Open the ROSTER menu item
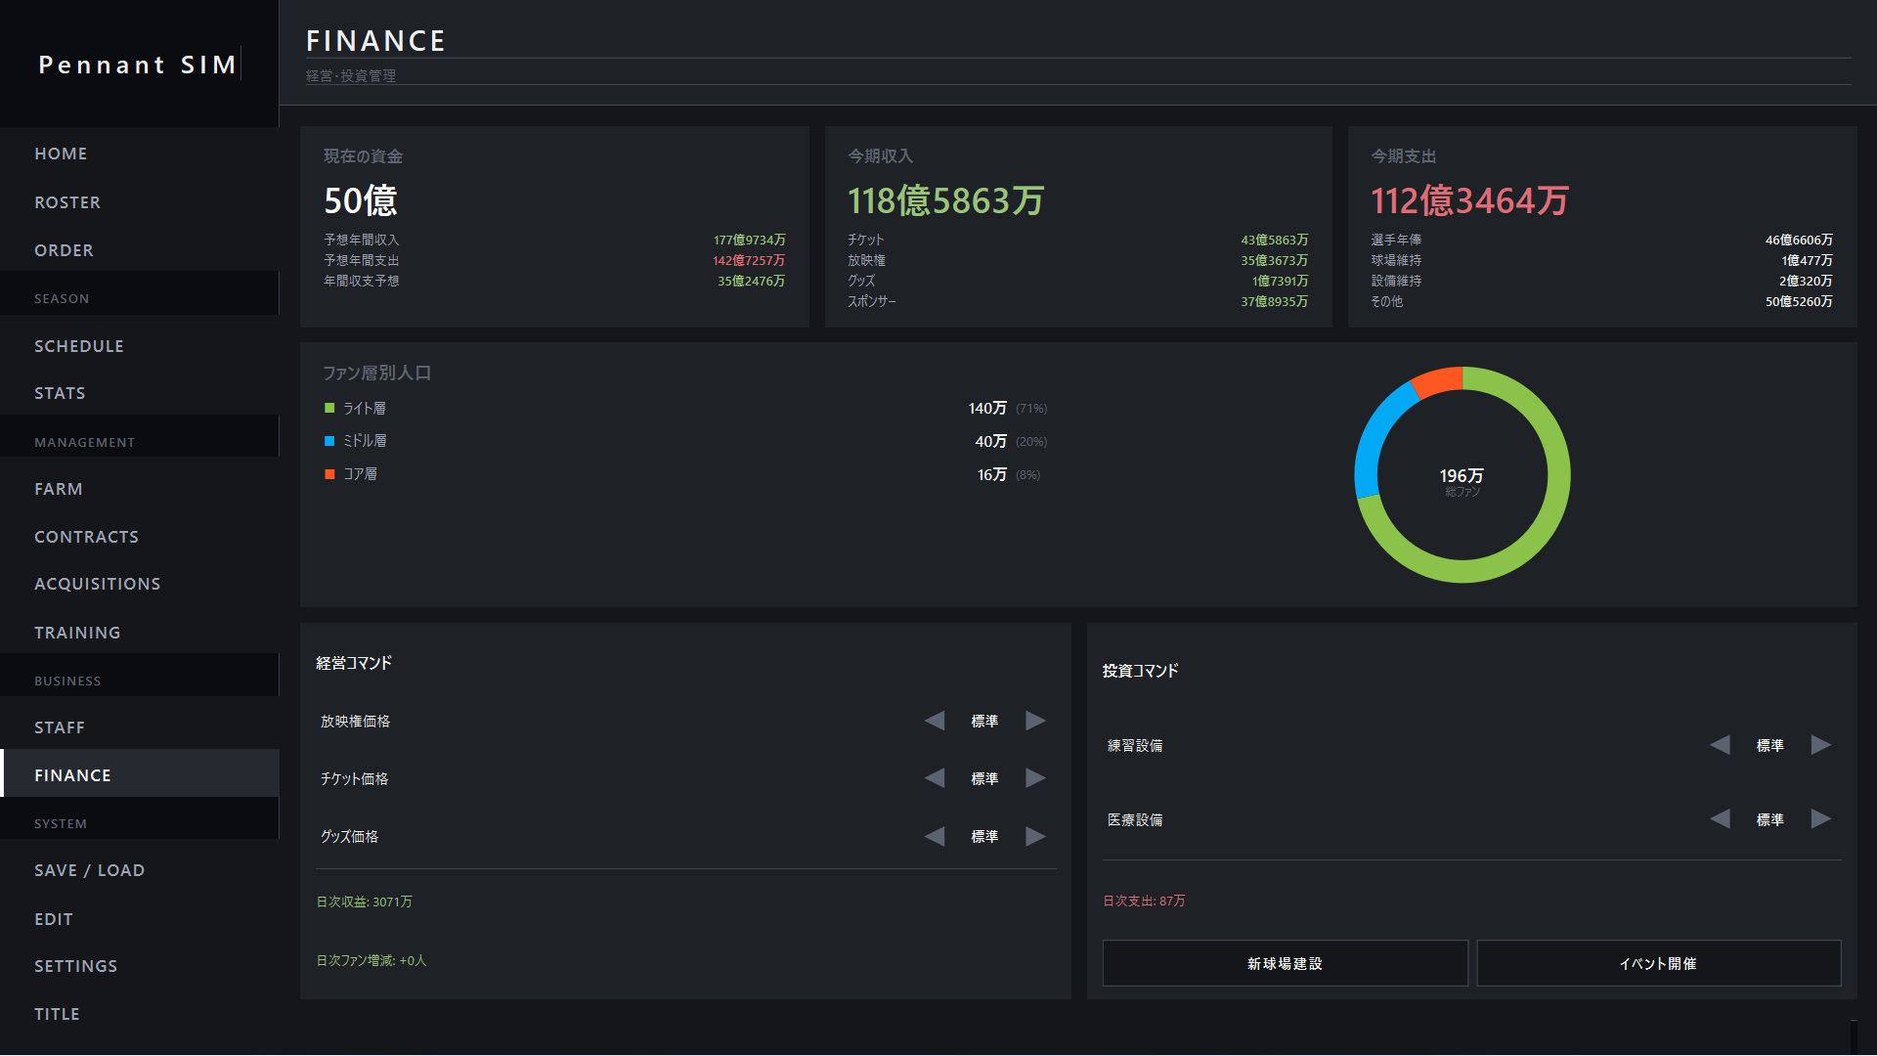1877x1056 pixels. click(x=67, y=202)
